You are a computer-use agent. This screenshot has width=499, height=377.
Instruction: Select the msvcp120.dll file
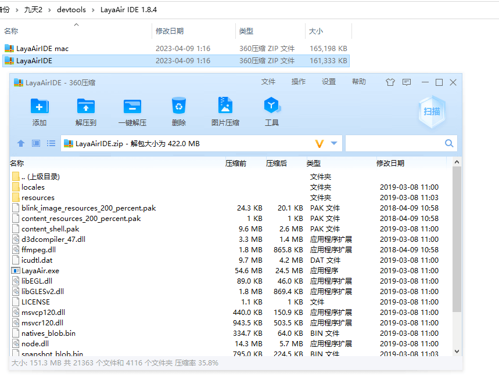231,312
